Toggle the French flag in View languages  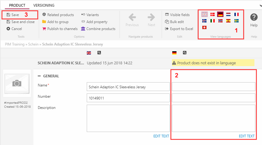point(237,14)
